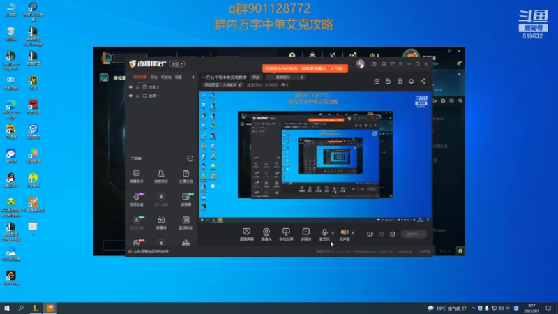Open the 歌词助手 lyrics assistant tool
Screen dimensions: 558x314
(186, 223)
